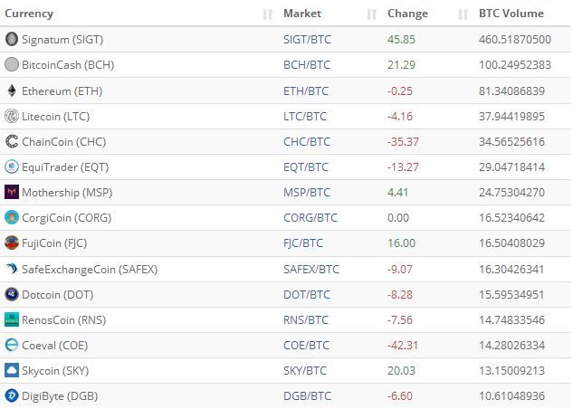Sort table by Change column arrows
573x409 pixels.
tap(463, 14)
